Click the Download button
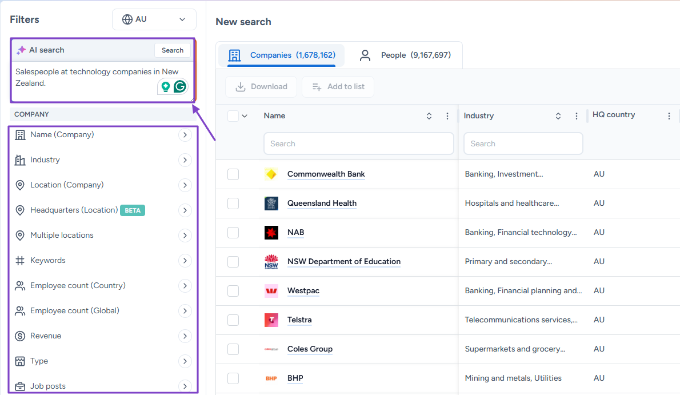 (x=261, y=87)
